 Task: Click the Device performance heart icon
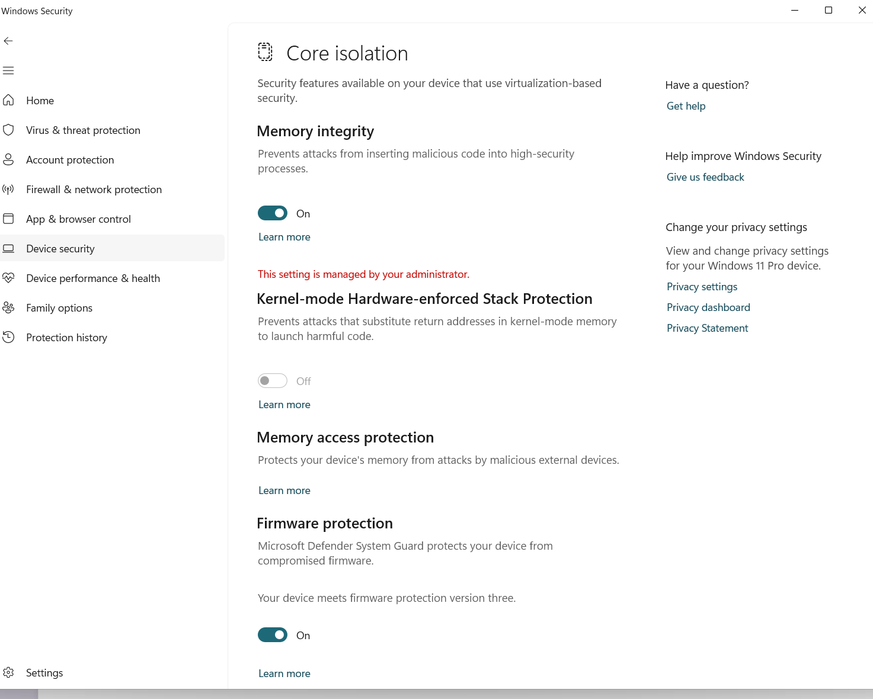click(8, 278)
